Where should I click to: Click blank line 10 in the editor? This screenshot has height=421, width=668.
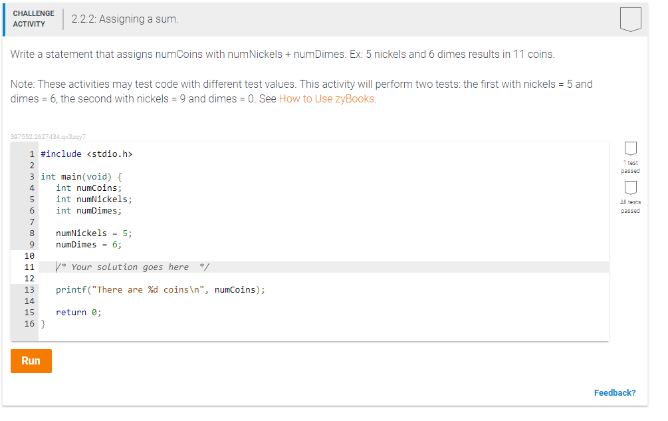[x=324, y=255]
